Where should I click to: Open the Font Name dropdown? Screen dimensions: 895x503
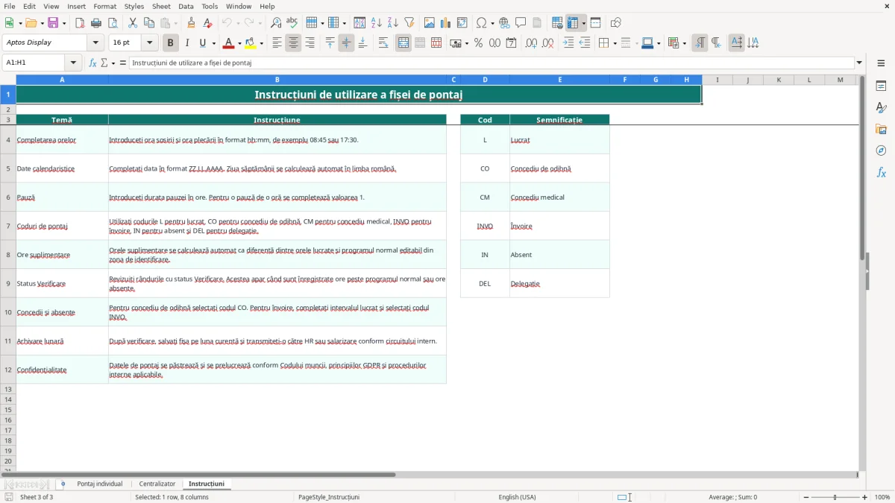pyautogui.click(x=95, y=43)
